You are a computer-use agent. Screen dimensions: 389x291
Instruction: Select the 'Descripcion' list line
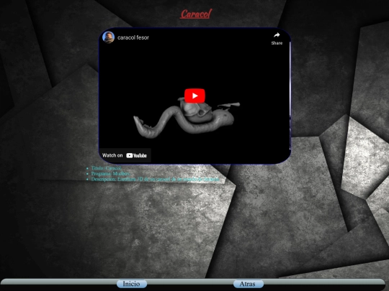point(156,179)
